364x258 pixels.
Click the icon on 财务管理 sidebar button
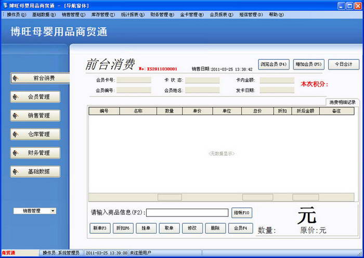pyautogui.click(x=15, y=153)
